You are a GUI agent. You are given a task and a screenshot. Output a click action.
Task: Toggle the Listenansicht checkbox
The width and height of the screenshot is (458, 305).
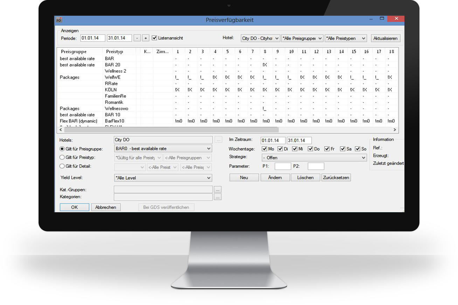154,38
